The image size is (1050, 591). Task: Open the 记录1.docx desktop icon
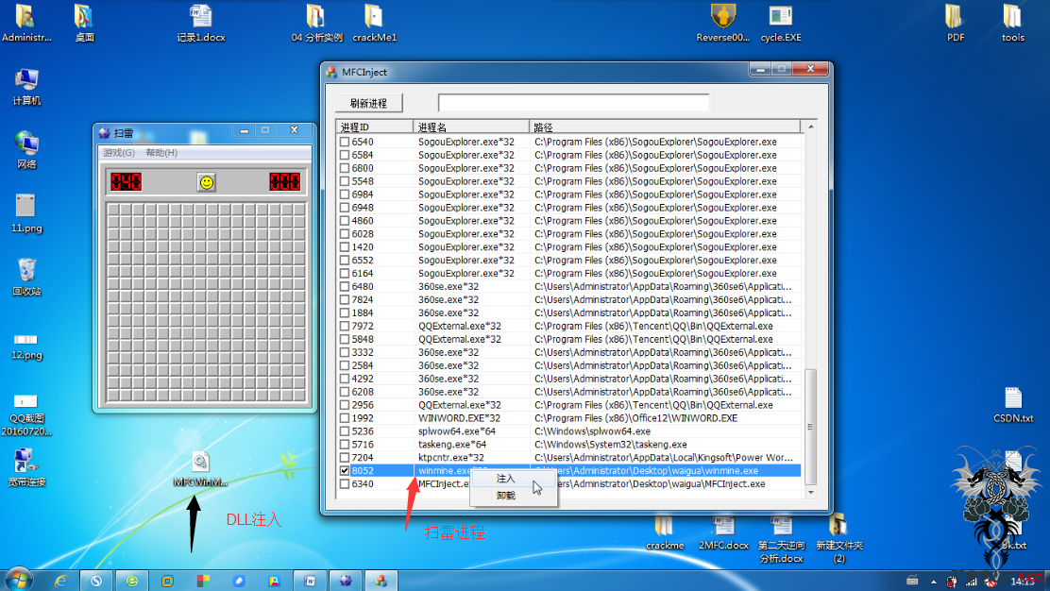(200, 22)
